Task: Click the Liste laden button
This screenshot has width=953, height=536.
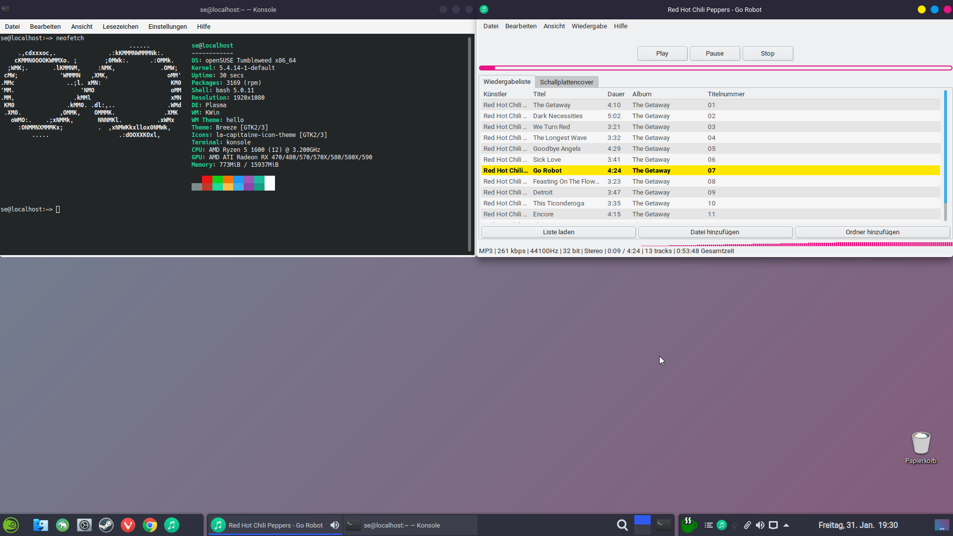Action: click(x=558, y=232)
